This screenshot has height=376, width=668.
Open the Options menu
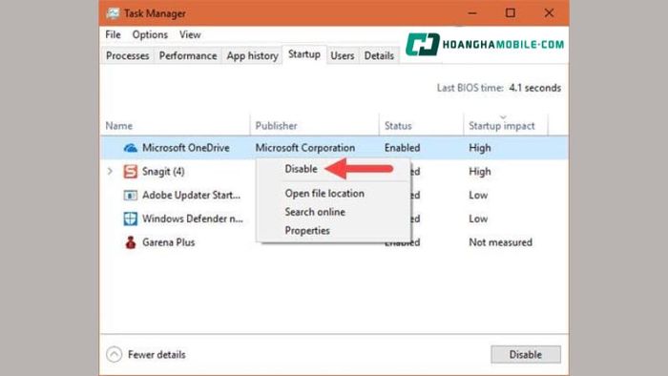[x=150, y=34]
